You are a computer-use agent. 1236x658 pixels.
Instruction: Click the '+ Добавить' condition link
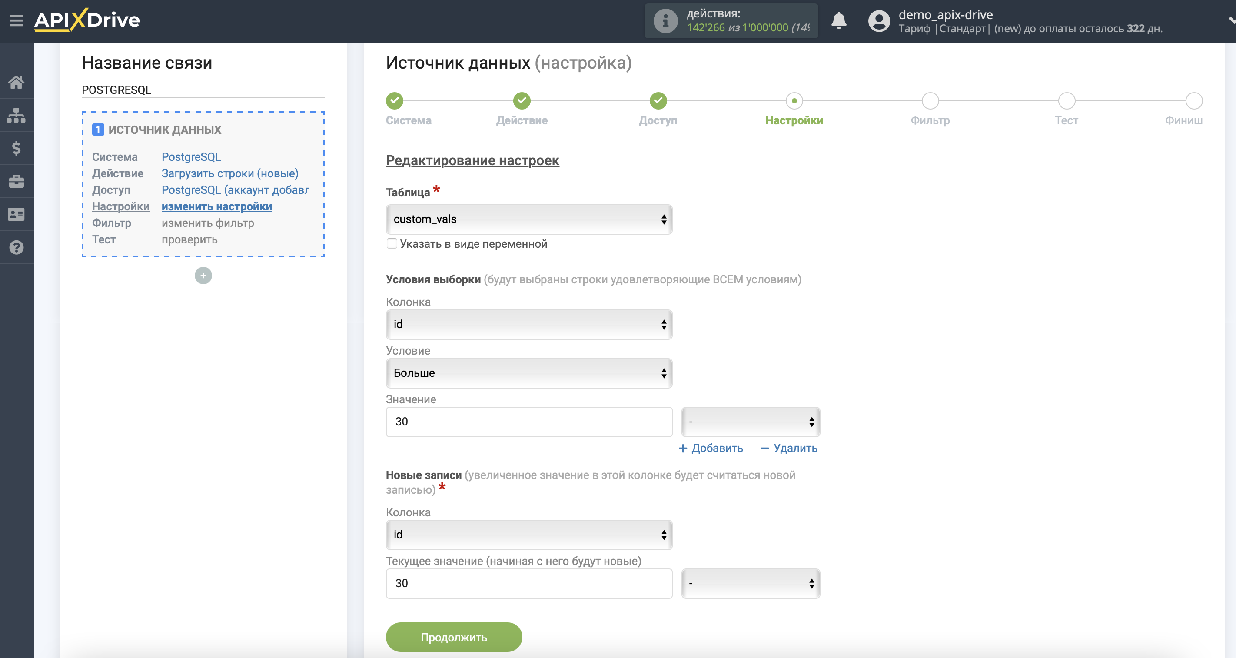tap(711, 448)
